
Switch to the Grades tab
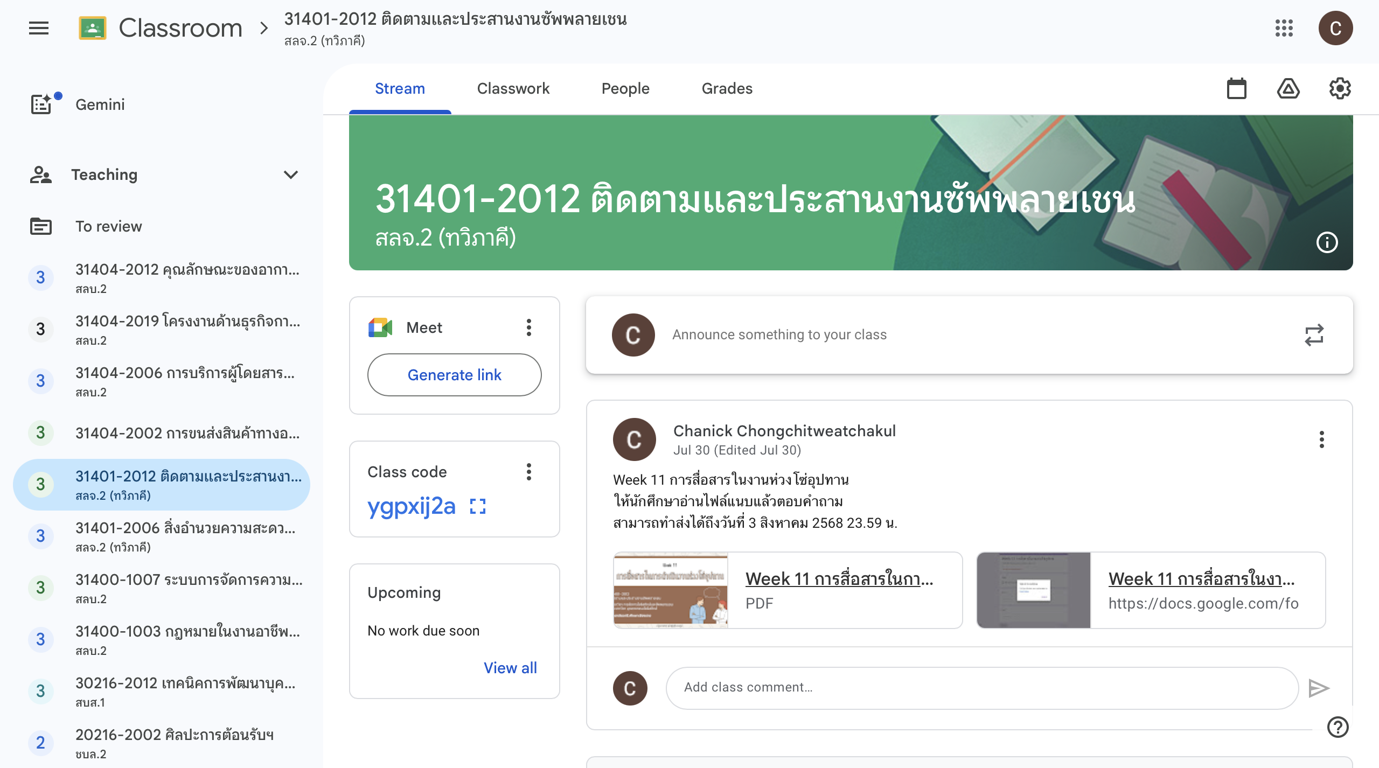coord(727,88)
